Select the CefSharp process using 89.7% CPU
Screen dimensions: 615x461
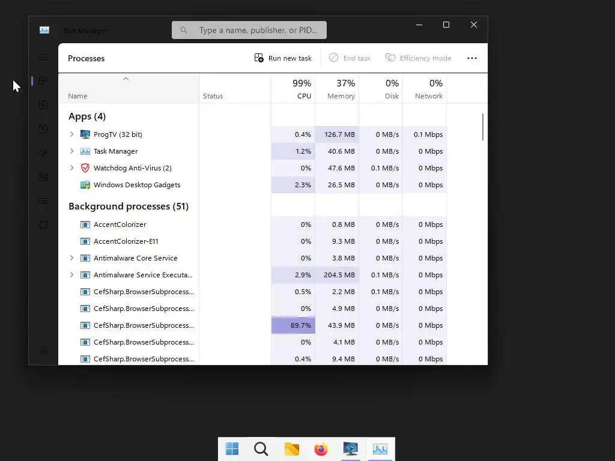tap(253, 325)
